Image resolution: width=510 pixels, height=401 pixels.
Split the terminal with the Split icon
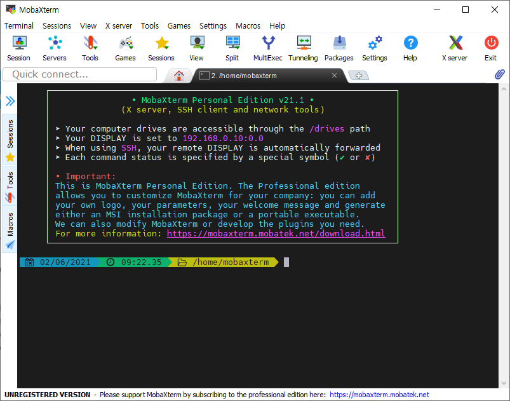(x=232, y=48)
